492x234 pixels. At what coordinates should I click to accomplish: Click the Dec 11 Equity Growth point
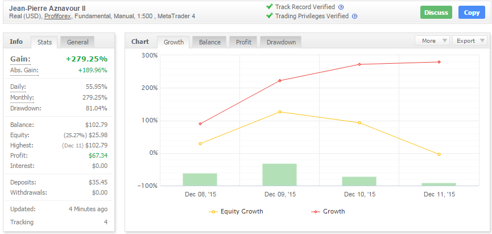pos(439,154)
